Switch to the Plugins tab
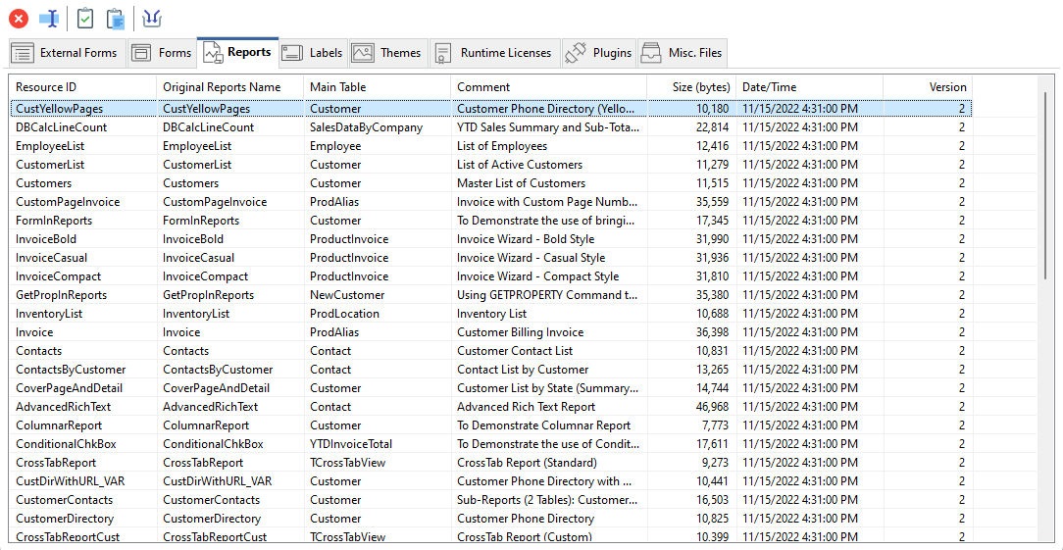This screenshot has height=550, width=1063. (599, 53)
